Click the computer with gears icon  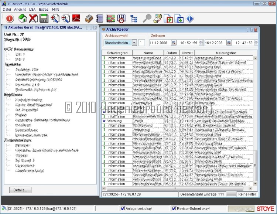click(158, 18)
